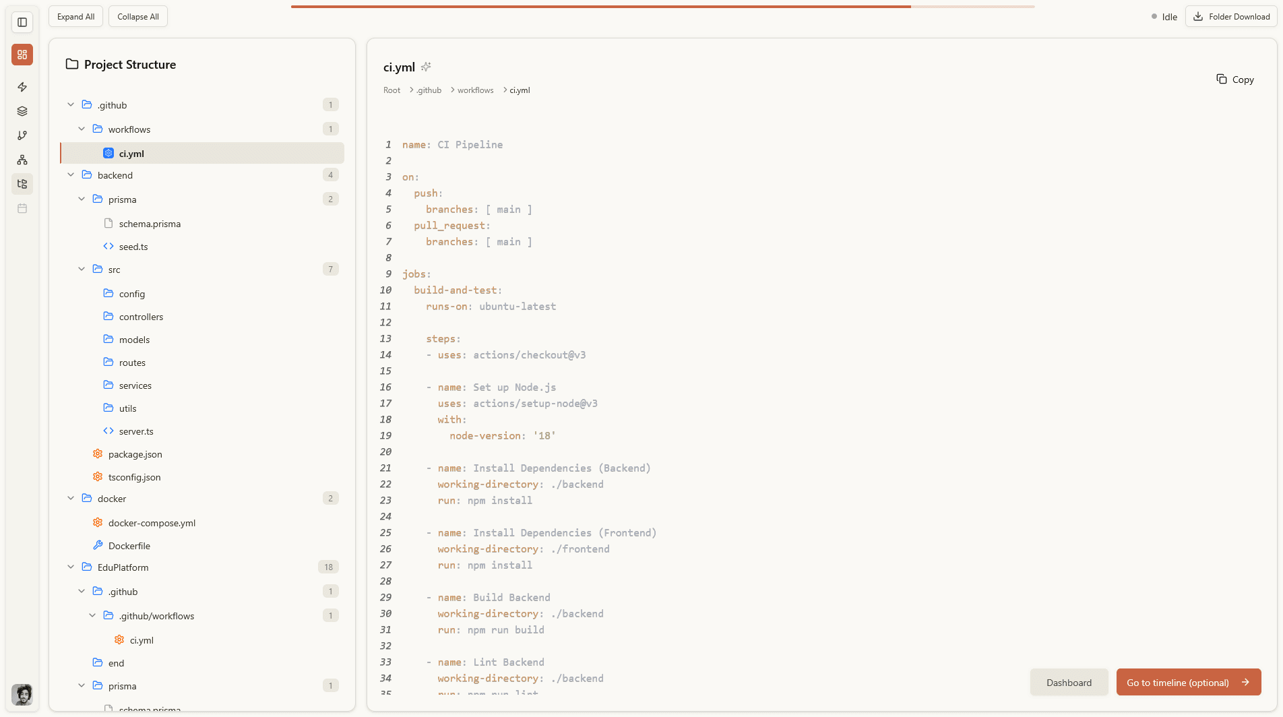Open the dashboard grid icon in sidebar

pos(22,55)
